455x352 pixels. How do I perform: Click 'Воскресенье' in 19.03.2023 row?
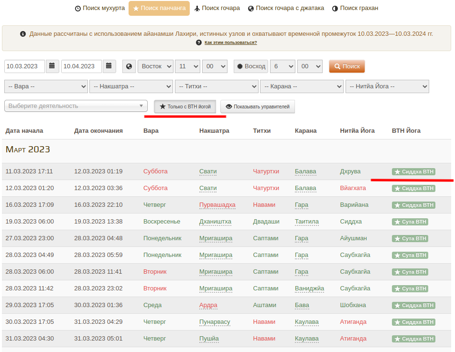coord(162,222)
